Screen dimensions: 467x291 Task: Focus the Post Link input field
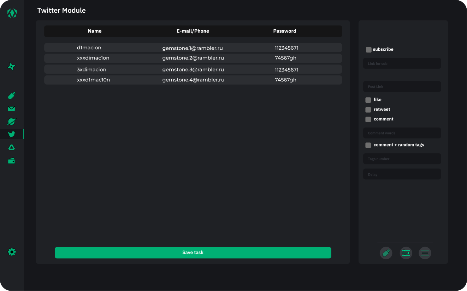(402, 87)
